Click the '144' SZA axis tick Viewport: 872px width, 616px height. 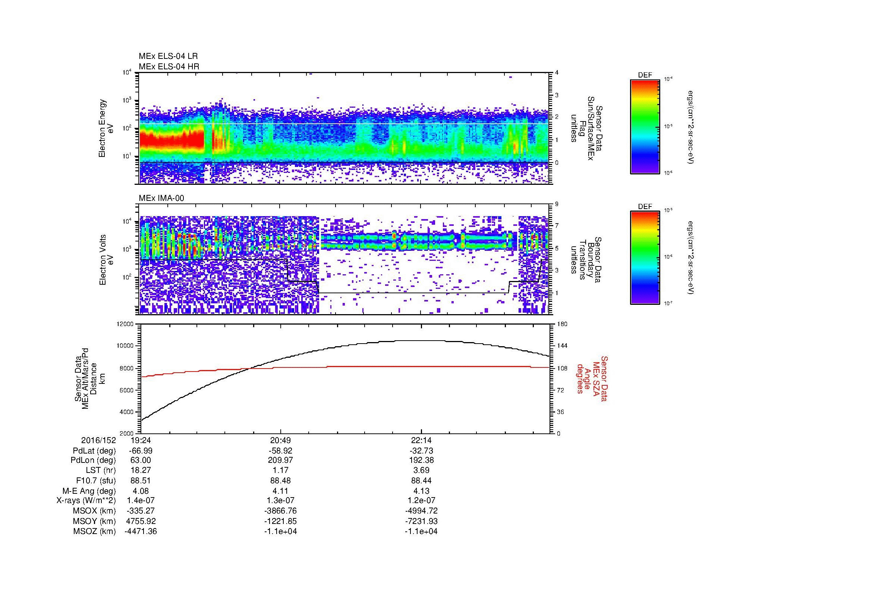562,346
